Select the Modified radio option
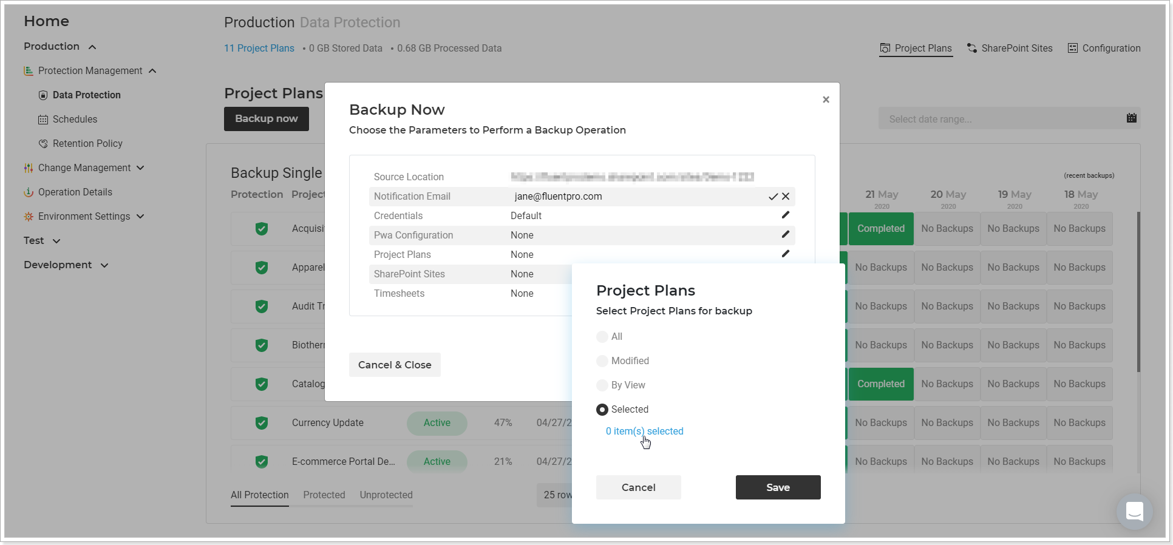Screen dimensions: 1173x545 (602, 361)
